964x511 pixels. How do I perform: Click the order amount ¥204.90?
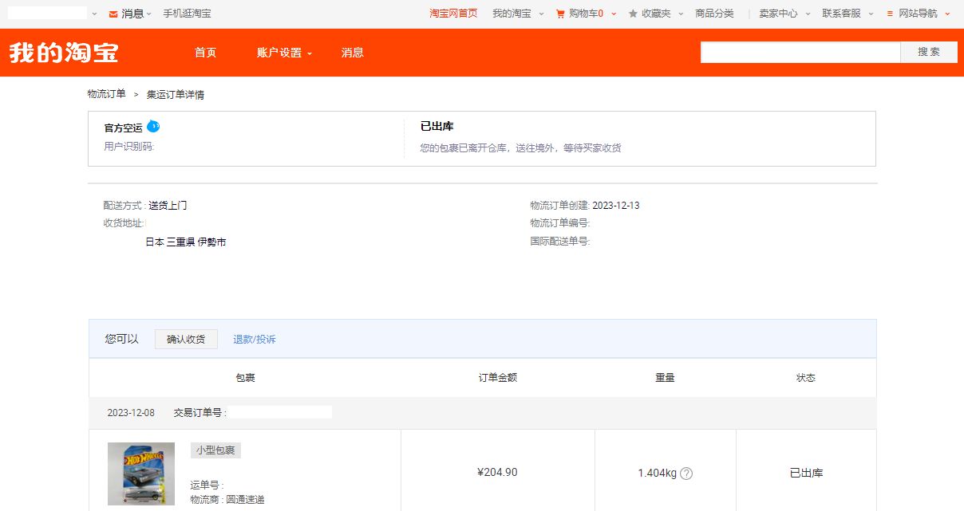[497, 473]
